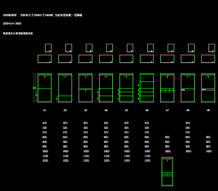This screenshot has height=191, width=218.
Task: Select cabinet elevation drawing above A8 label
Action: (x=188, y=88)
